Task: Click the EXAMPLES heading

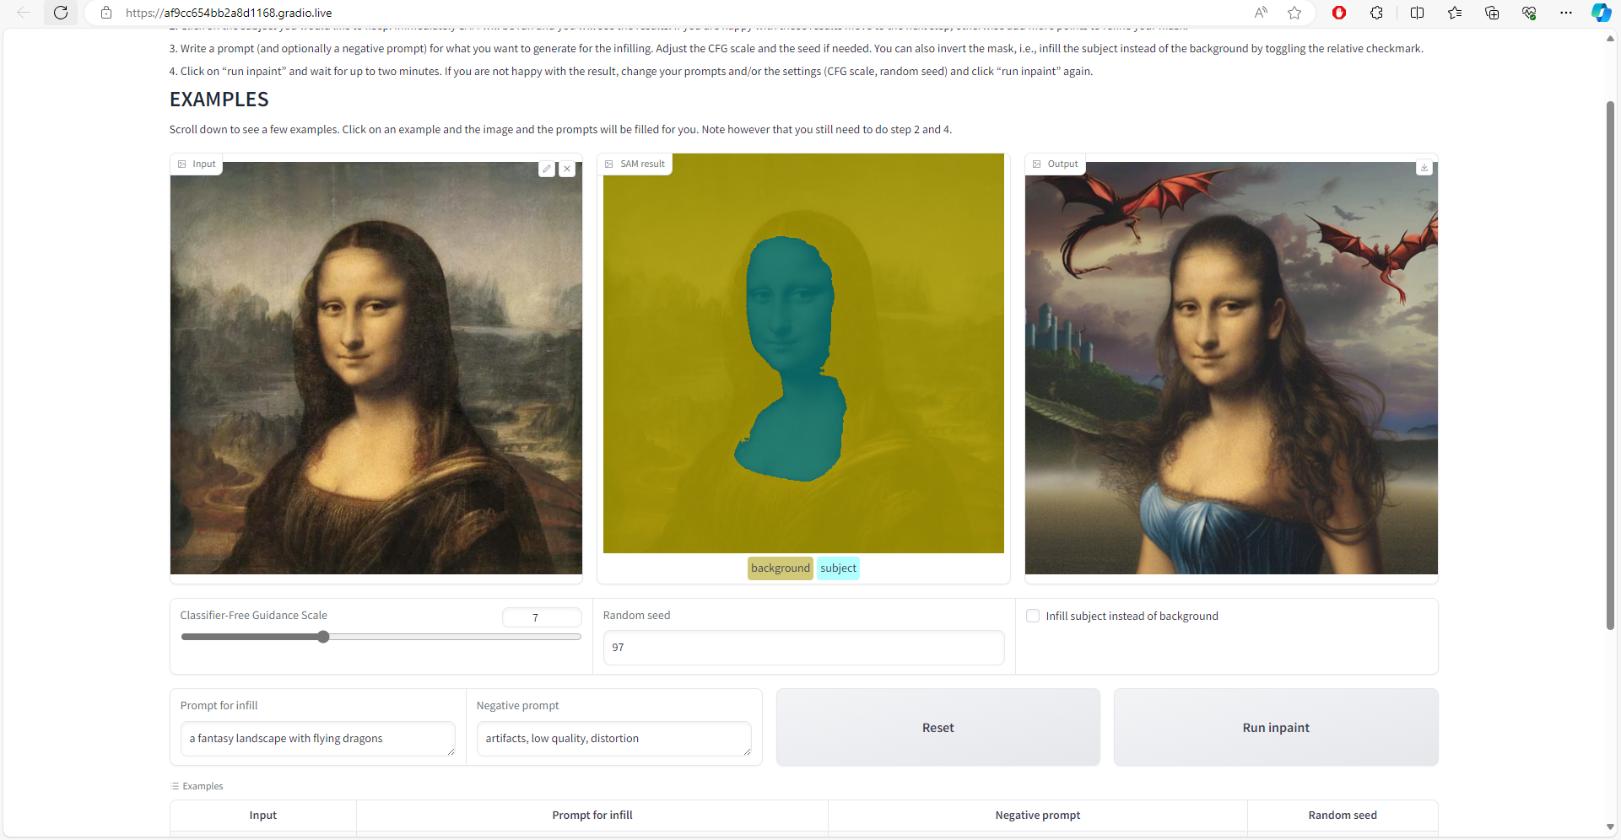Action: coord(219,100)
